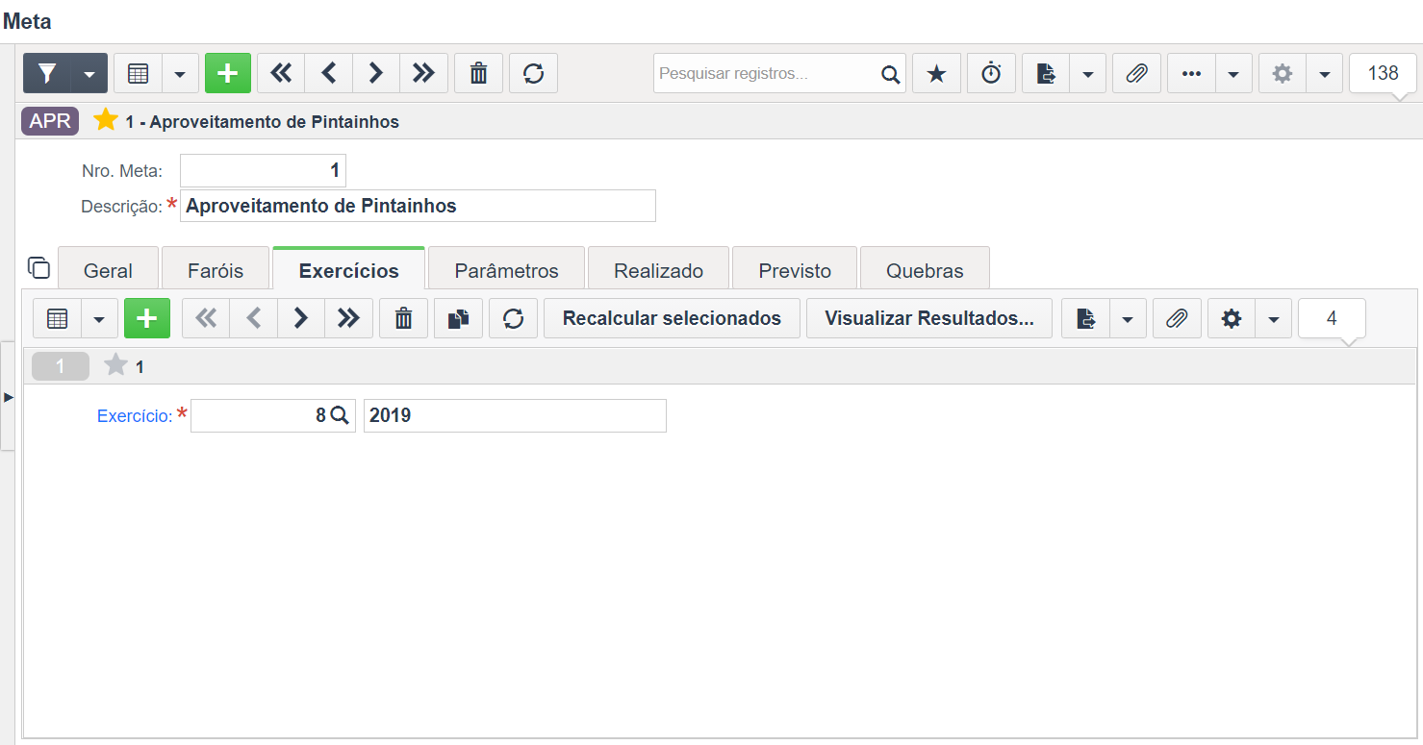1423x745 pixels.
Task: Open the filter funnel in main toolbar
Action: (x=47, y=73)
